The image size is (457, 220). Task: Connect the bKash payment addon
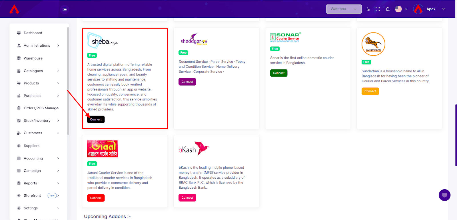point(187,198)
